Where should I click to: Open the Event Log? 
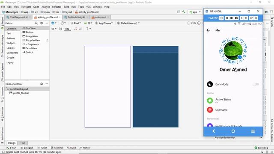(261, 148)
